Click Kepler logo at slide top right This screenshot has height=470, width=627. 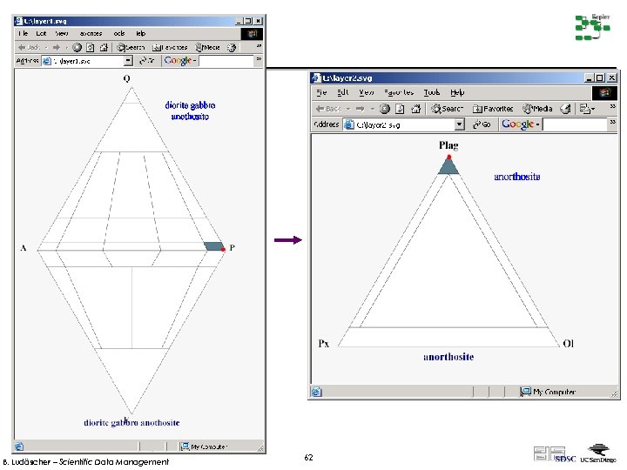(x=593, y=27)
